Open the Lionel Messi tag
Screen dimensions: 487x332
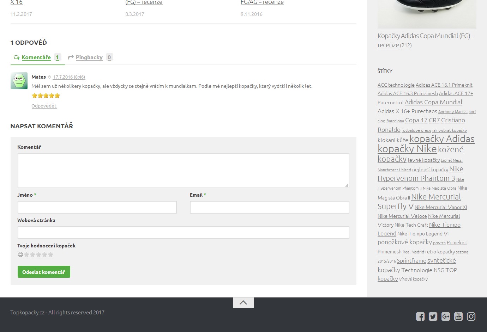point(452,160)
